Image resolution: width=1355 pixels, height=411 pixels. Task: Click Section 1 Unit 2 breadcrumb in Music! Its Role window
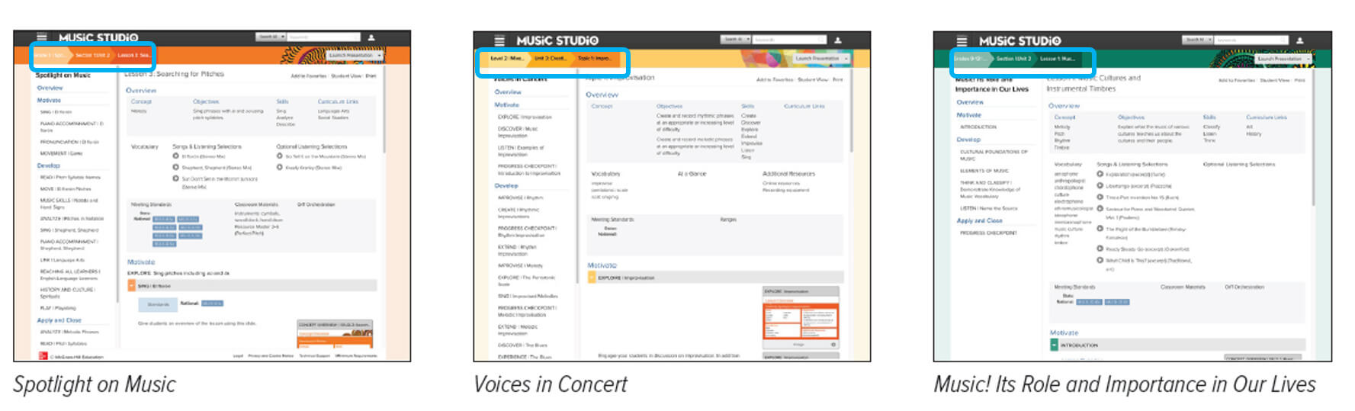[1014, 58]
